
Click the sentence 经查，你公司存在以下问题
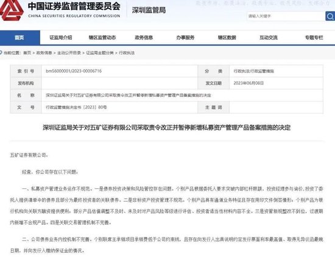click(x=50, y=172)
